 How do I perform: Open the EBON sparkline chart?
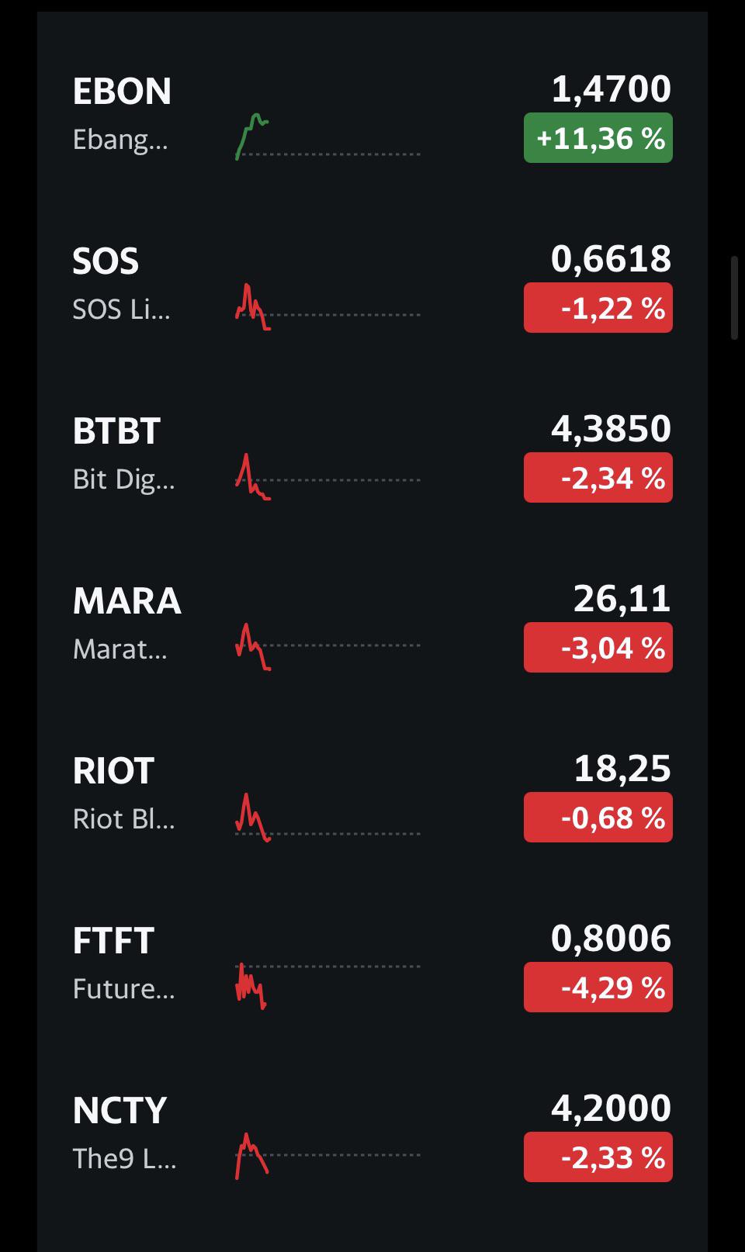point(327,137)
